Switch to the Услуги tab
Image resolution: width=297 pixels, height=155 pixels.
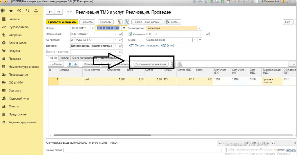tap(64, 58)
